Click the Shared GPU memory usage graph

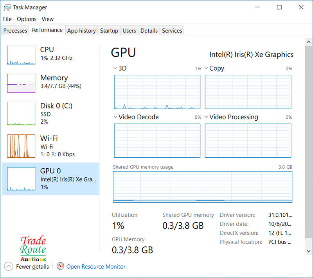(x=202, y=187)
